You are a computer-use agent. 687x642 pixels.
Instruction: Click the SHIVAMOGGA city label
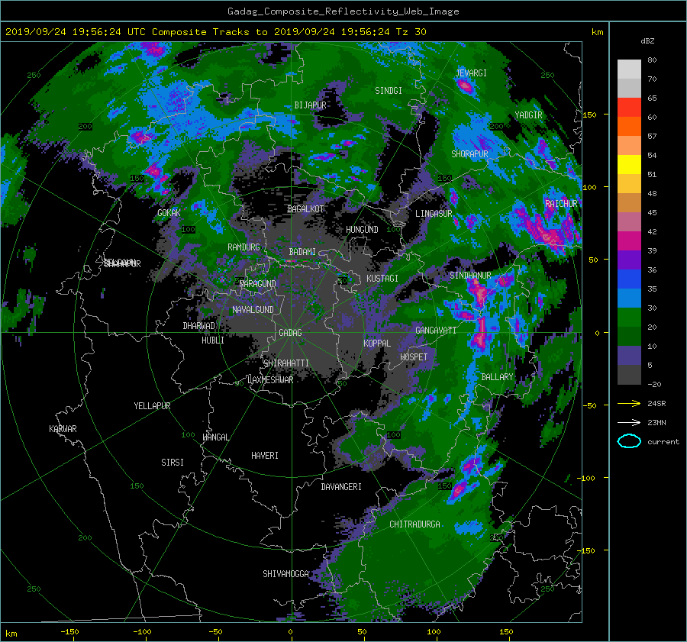click(285, 574)
